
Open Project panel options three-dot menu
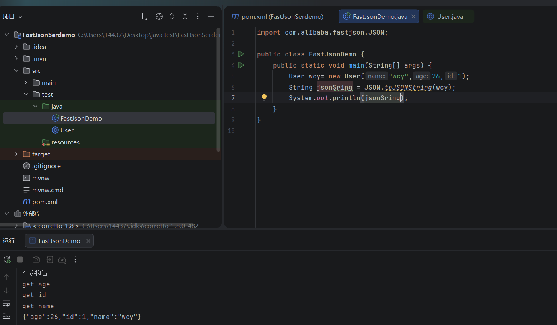click(198, 16)
